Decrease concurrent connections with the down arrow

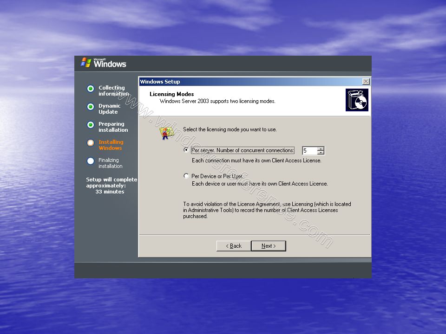click(x=321, y=153)
